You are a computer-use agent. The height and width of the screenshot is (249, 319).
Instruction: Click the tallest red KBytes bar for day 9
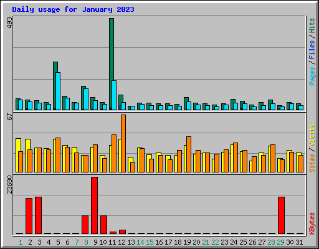click(94, 205)
